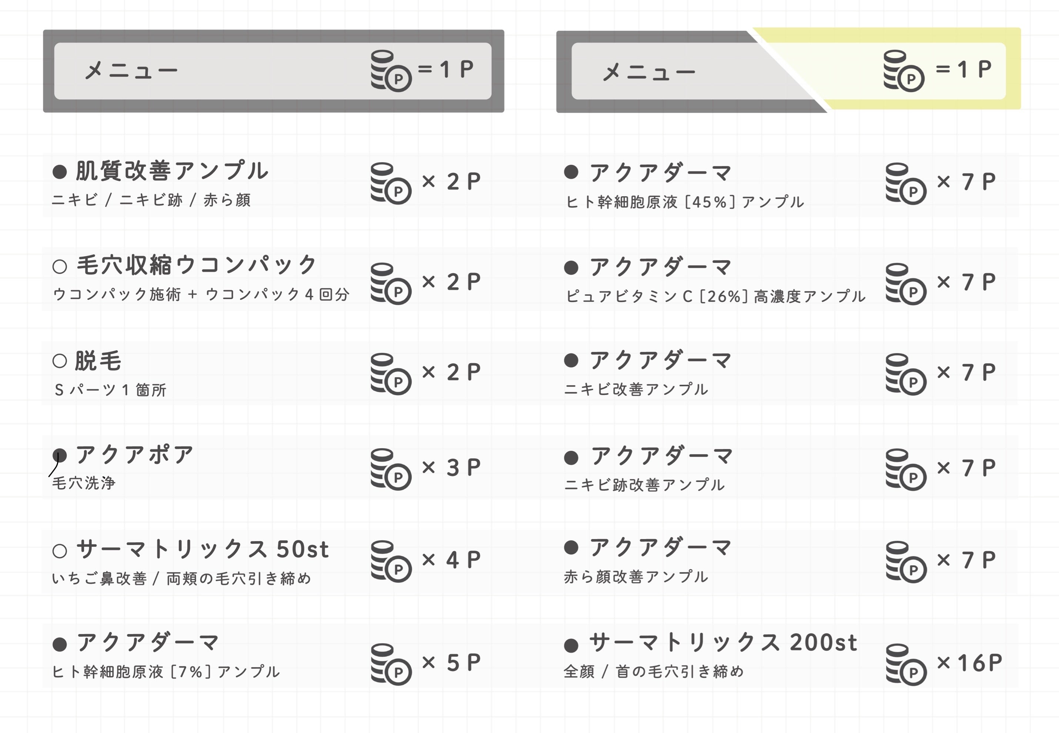Click the right メニュー header label

click(649, 72)
